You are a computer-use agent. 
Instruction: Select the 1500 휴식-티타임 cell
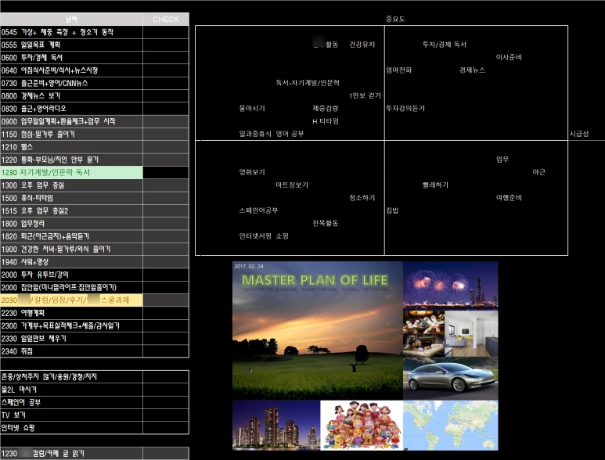[71, 198]
